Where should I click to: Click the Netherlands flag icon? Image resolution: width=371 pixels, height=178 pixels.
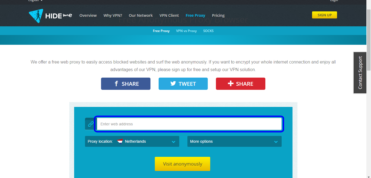pyautogui.click(x=120, y=141)
